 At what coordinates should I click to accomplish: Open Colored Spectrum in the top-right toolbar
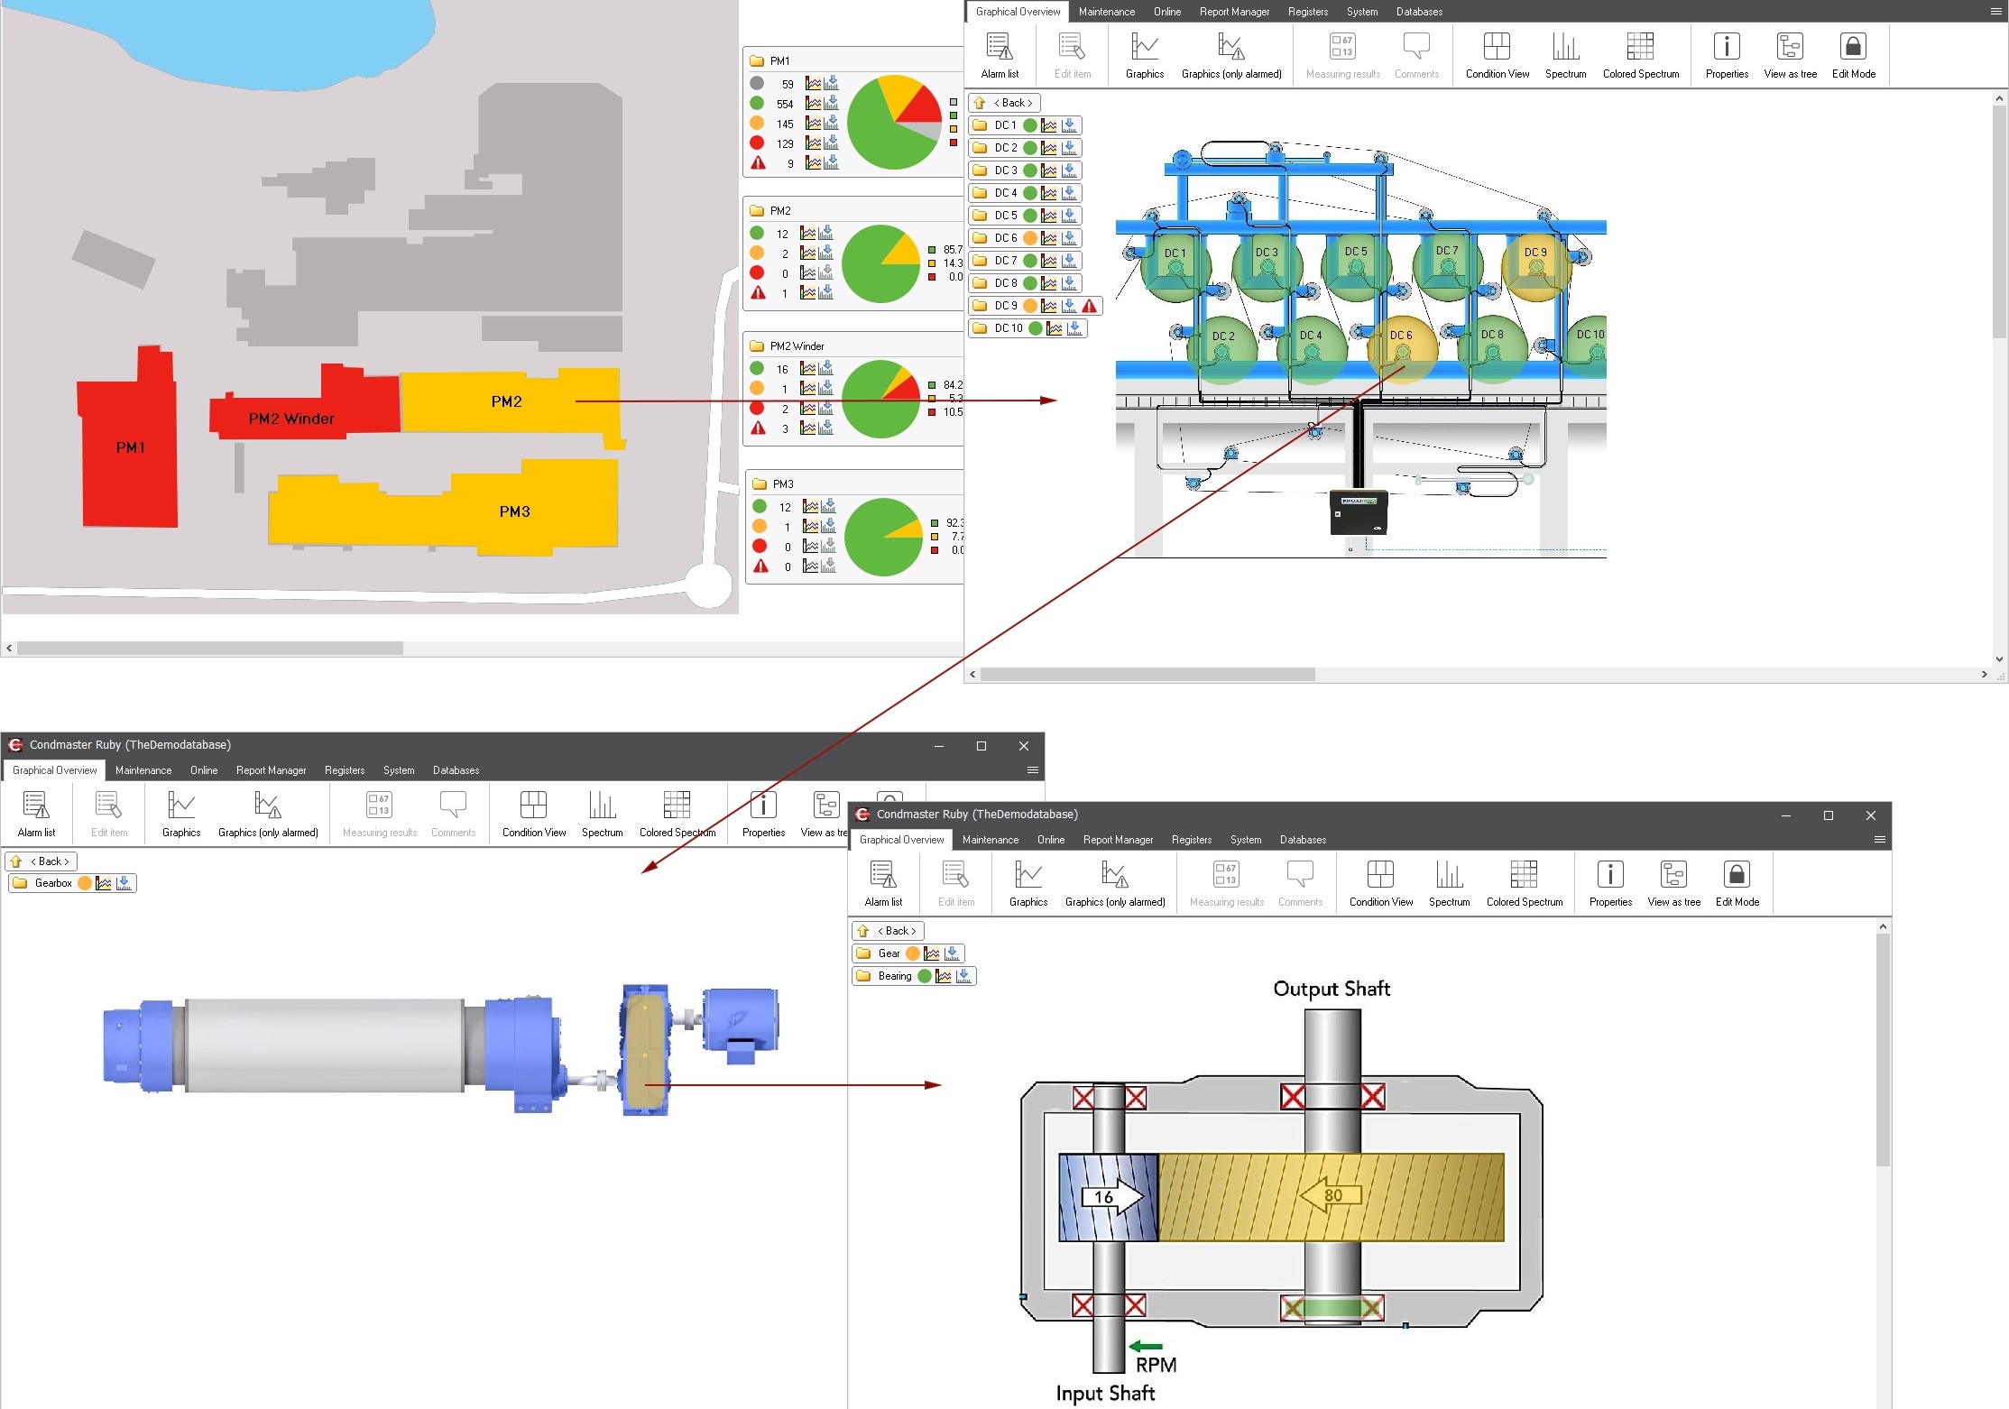click(1640, 55)
